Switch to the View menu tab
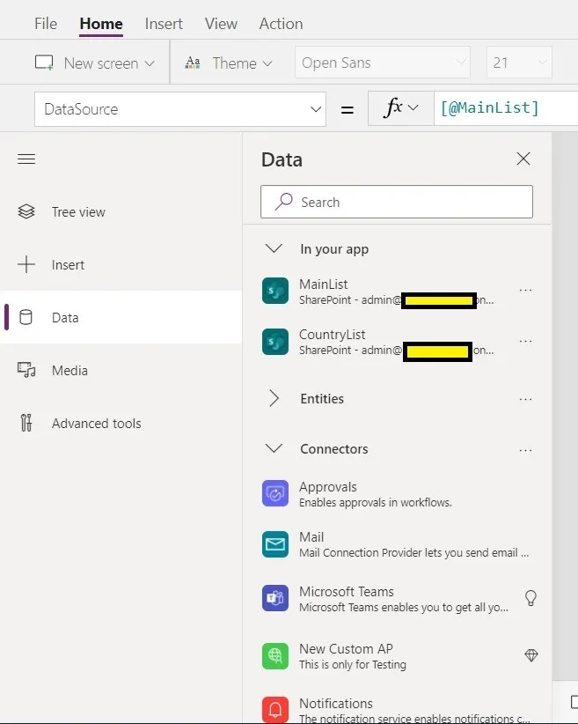 click(x=220, y=24)
